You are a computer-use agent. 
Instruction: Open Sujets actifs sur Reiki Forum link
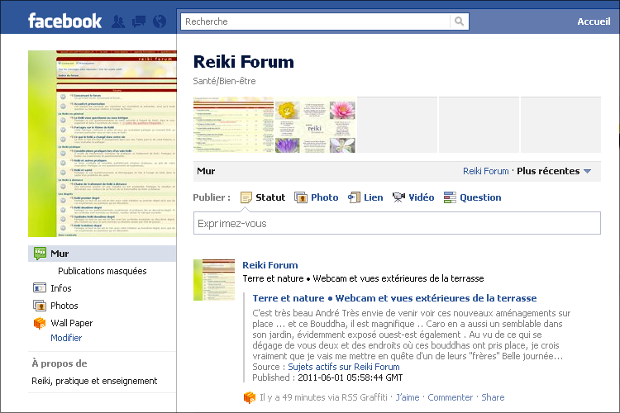pos(344,367)
